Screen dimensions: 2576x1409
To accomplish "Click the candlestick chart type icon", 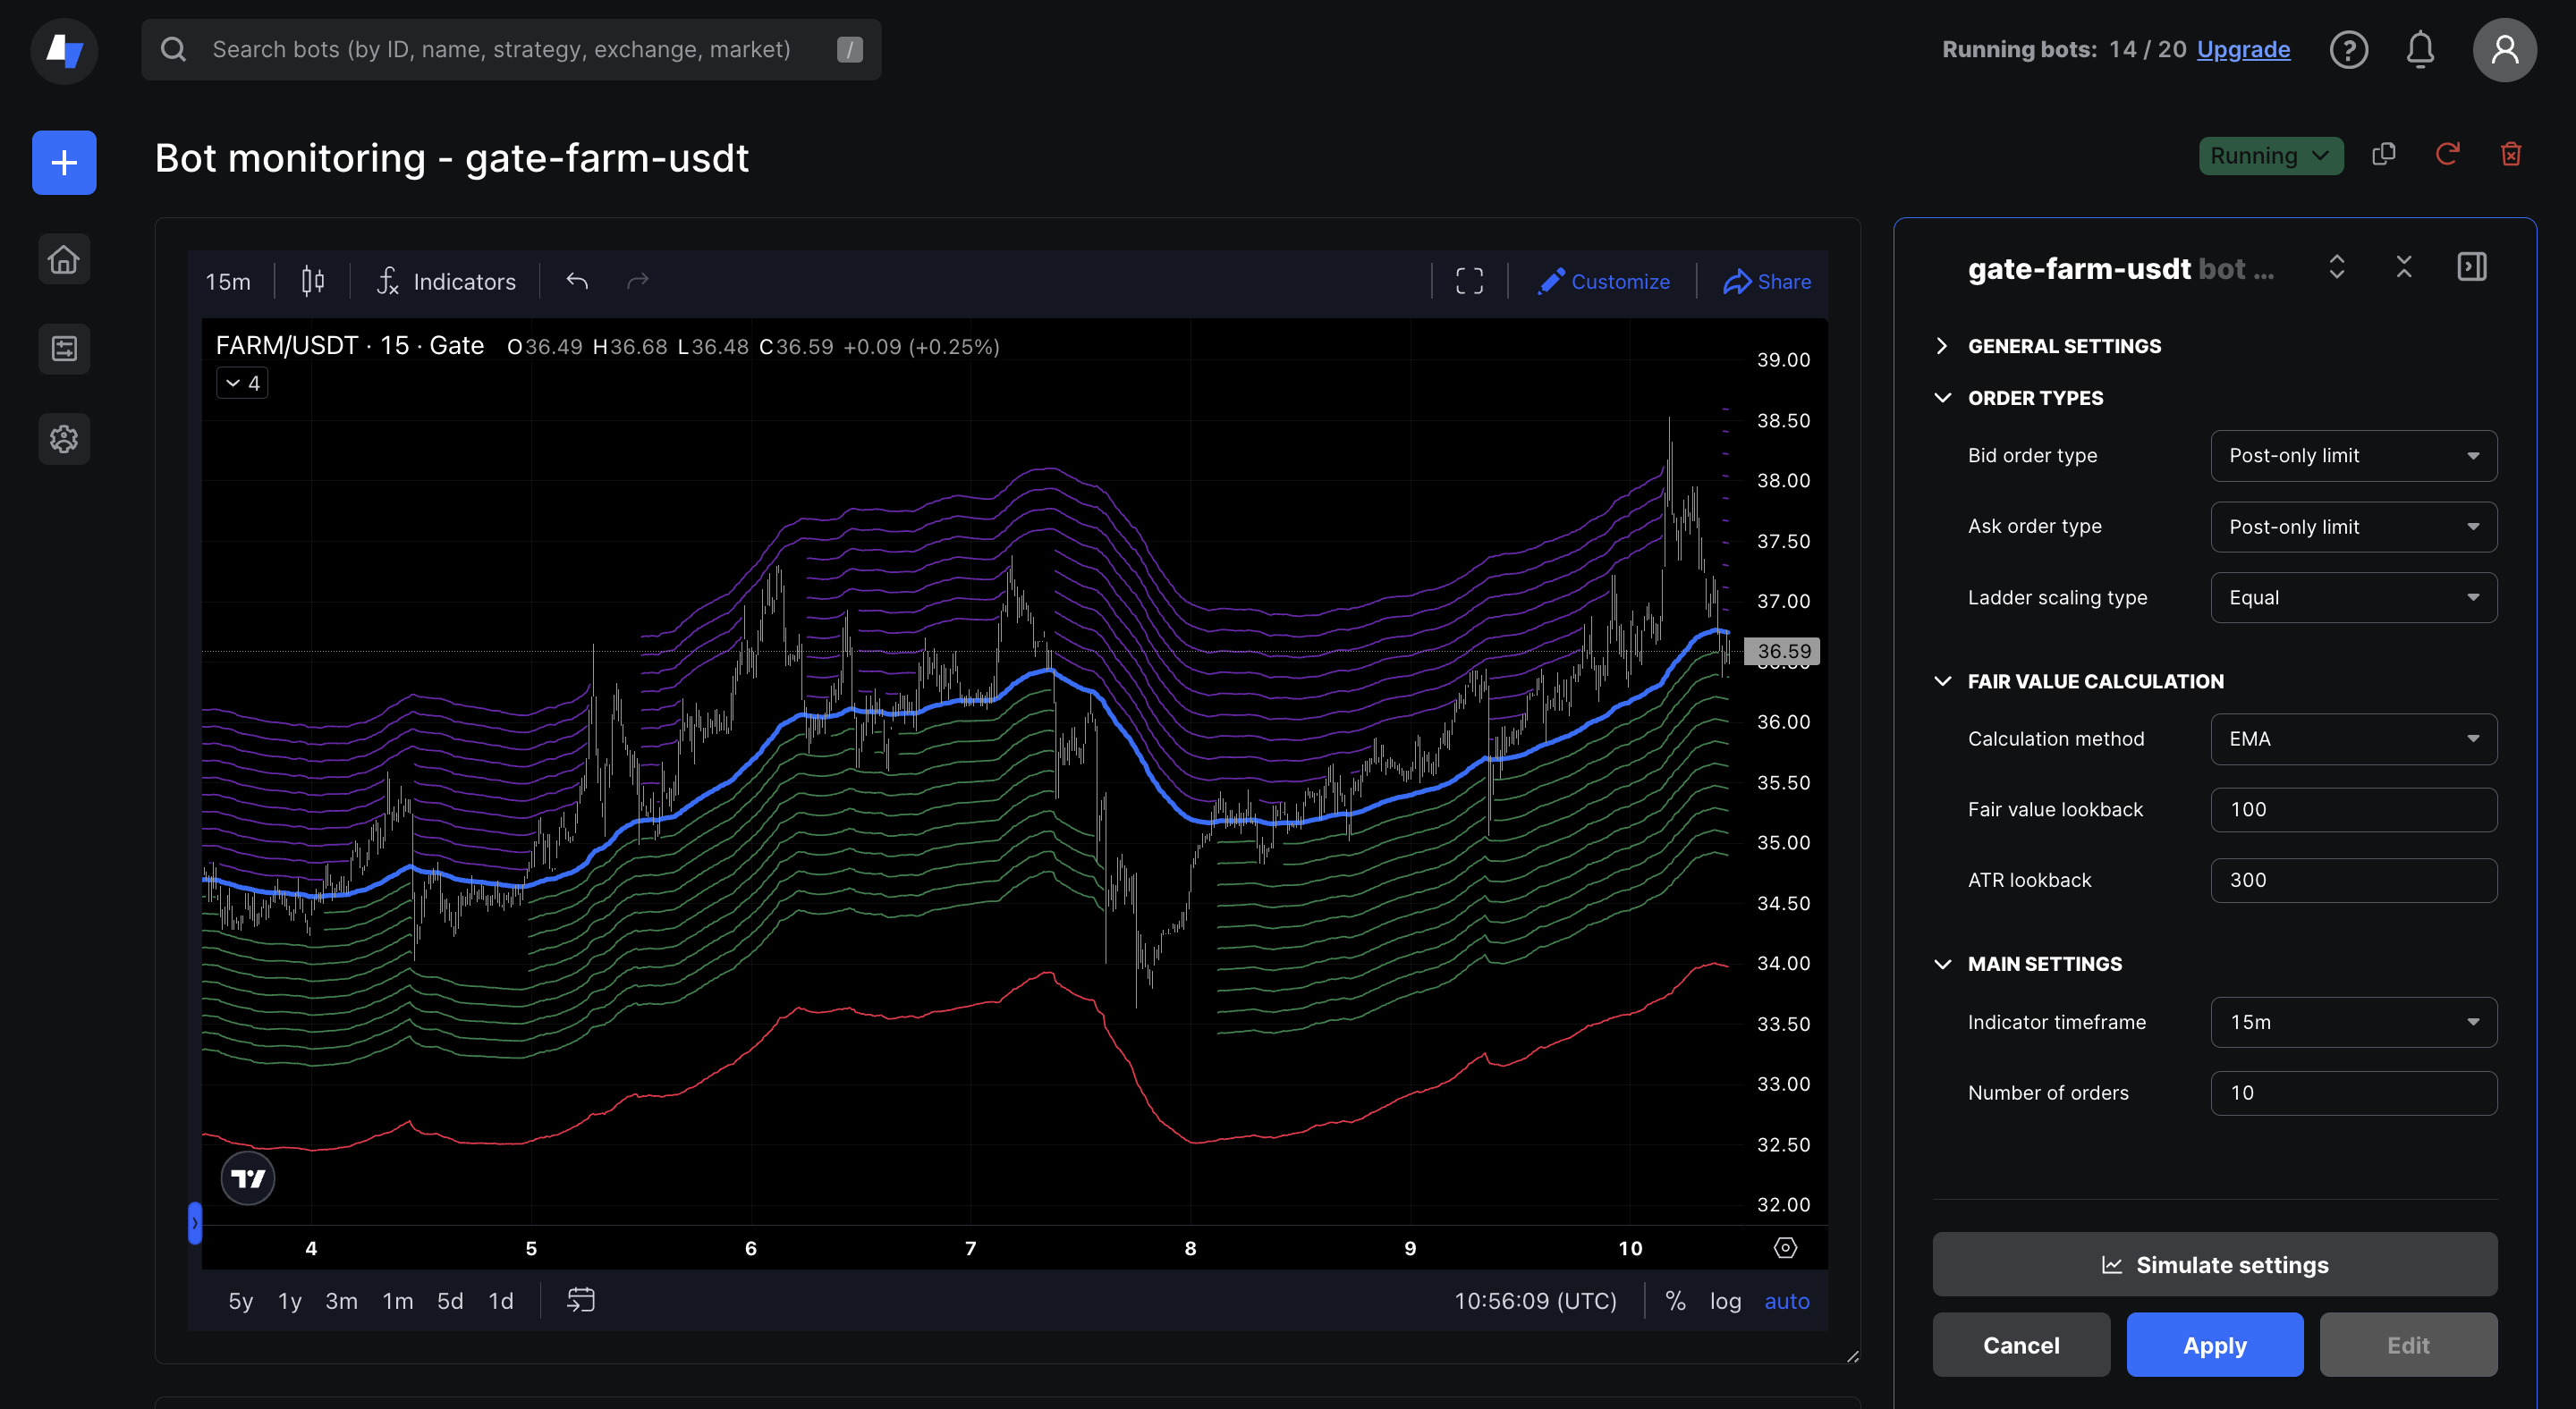I will tap(313, 282).
